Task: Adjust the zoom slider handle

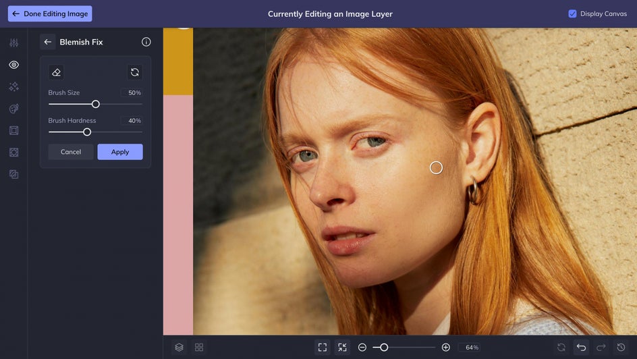Action: pyautogui.click(x=384, y=348)
